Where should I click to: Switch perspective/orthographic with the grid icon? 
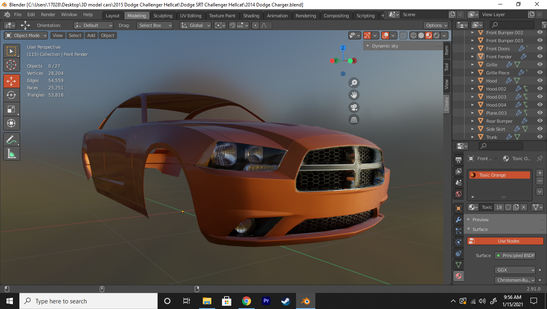point(354,119)
